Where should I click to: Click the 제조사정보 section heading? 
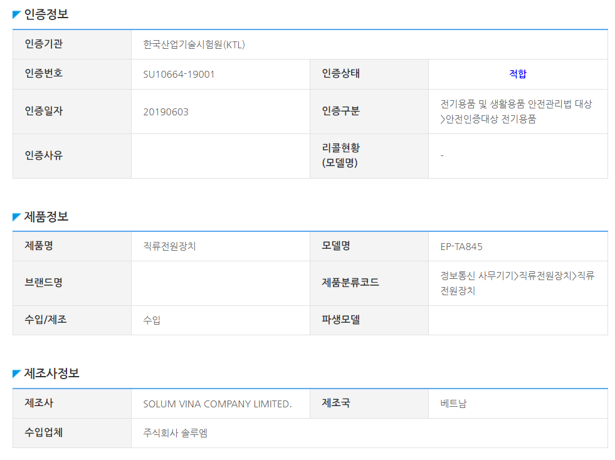pos(51,374)
